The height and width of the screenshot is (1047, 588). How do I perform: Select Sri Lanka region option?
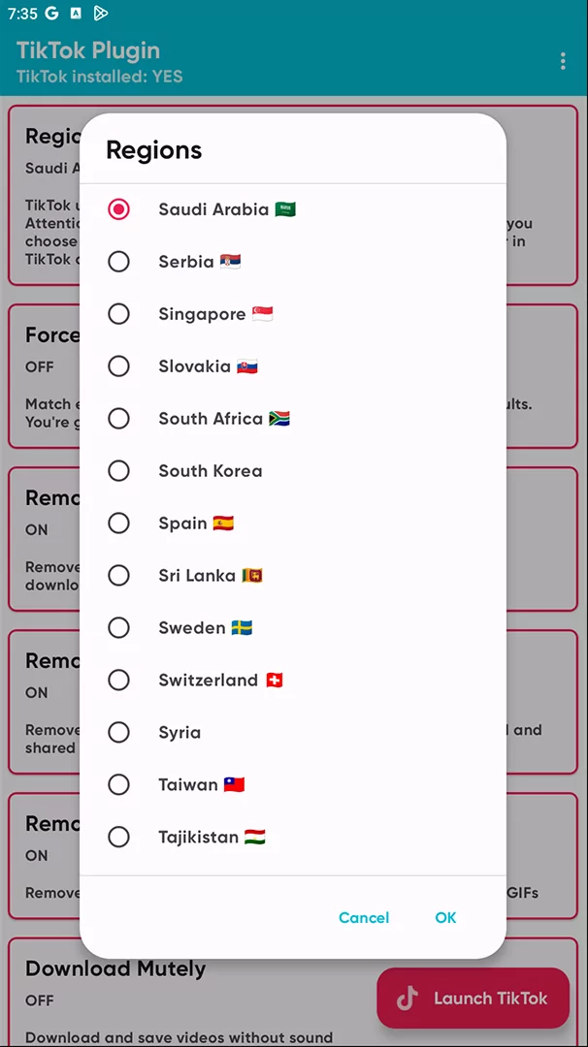pyautogui.click(x=118, y=576)
